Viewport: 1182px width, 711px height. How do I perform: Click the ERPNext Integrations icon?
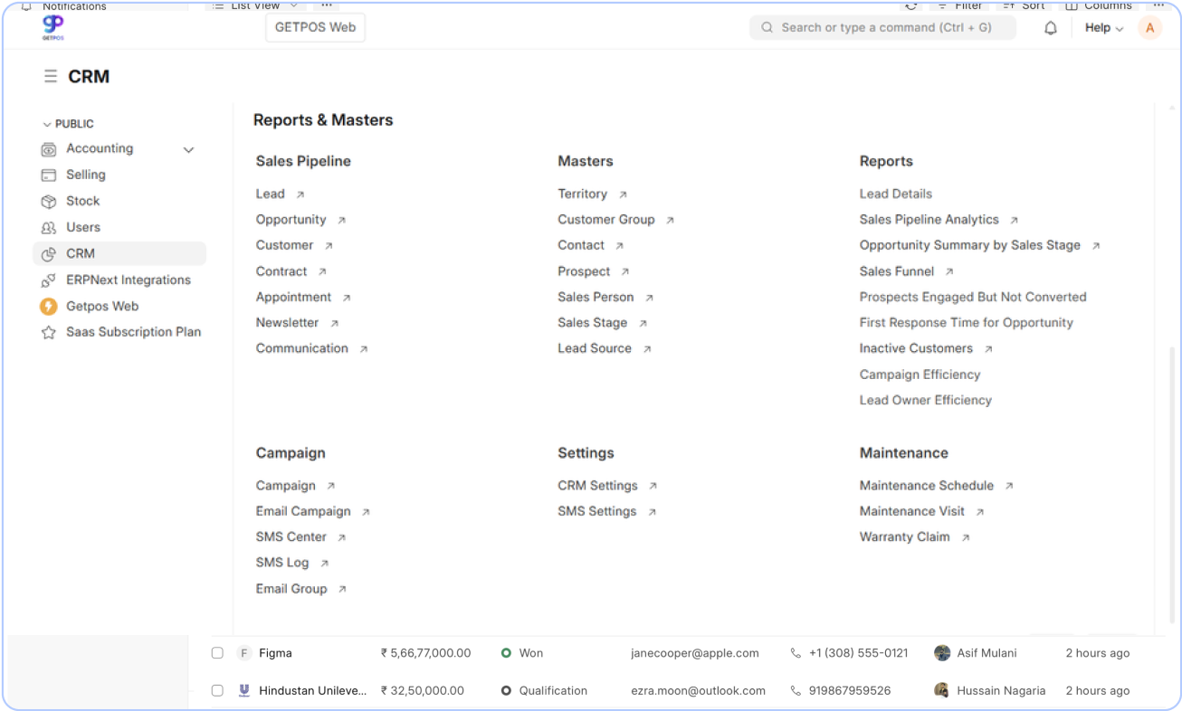(x=49, y=280)
